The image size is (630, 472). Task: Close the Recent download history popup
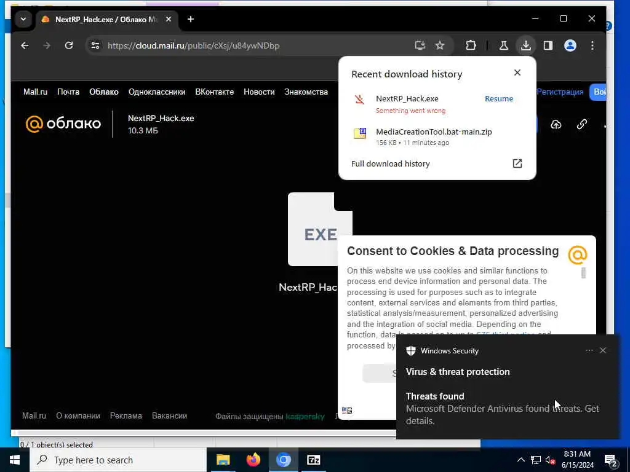click(517, 73)
